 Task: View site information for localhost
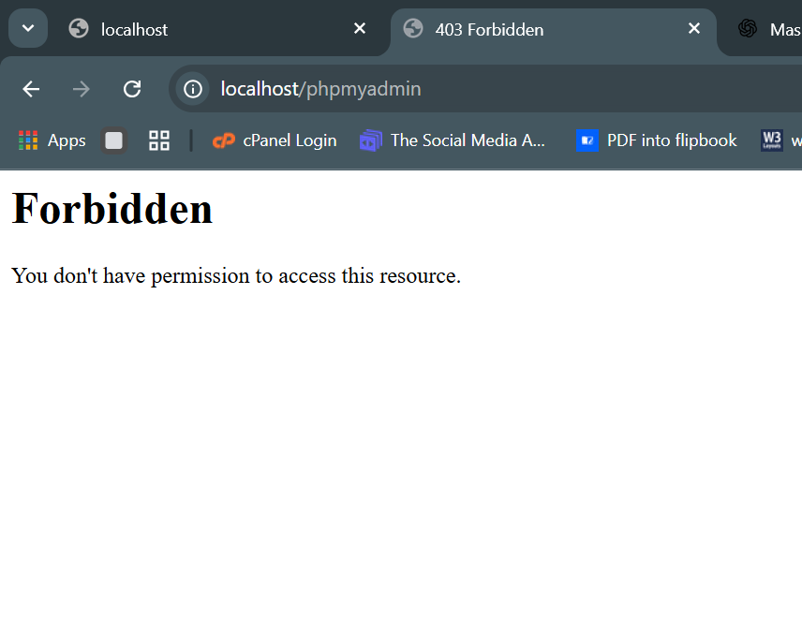coord(193,89)
